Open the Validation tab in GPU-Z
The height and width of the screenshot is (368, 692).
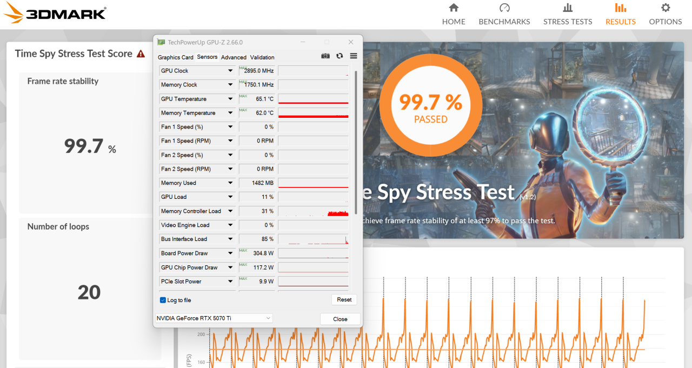coord(262,57)
